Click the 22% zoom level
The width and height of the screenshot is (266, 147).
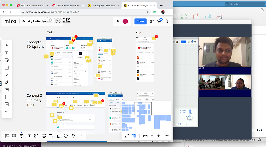point(166,136)
